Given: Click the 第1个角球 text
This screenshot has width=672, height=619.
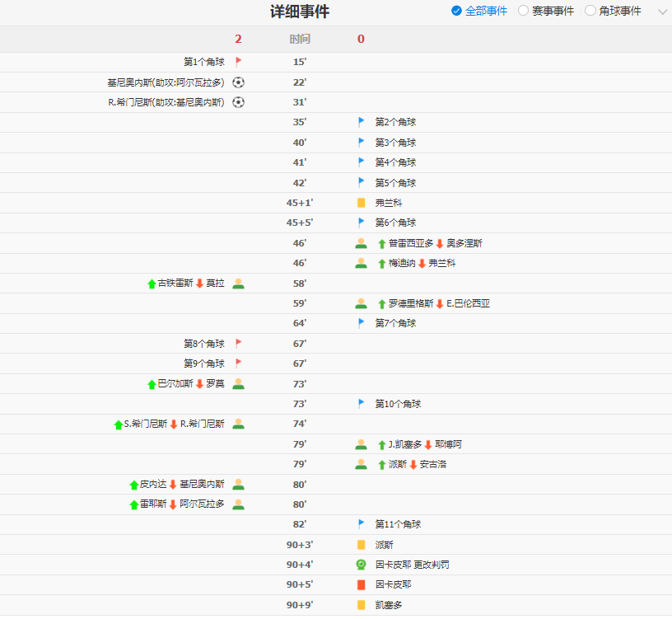Looking at the screenshot, I should point(204,62).
